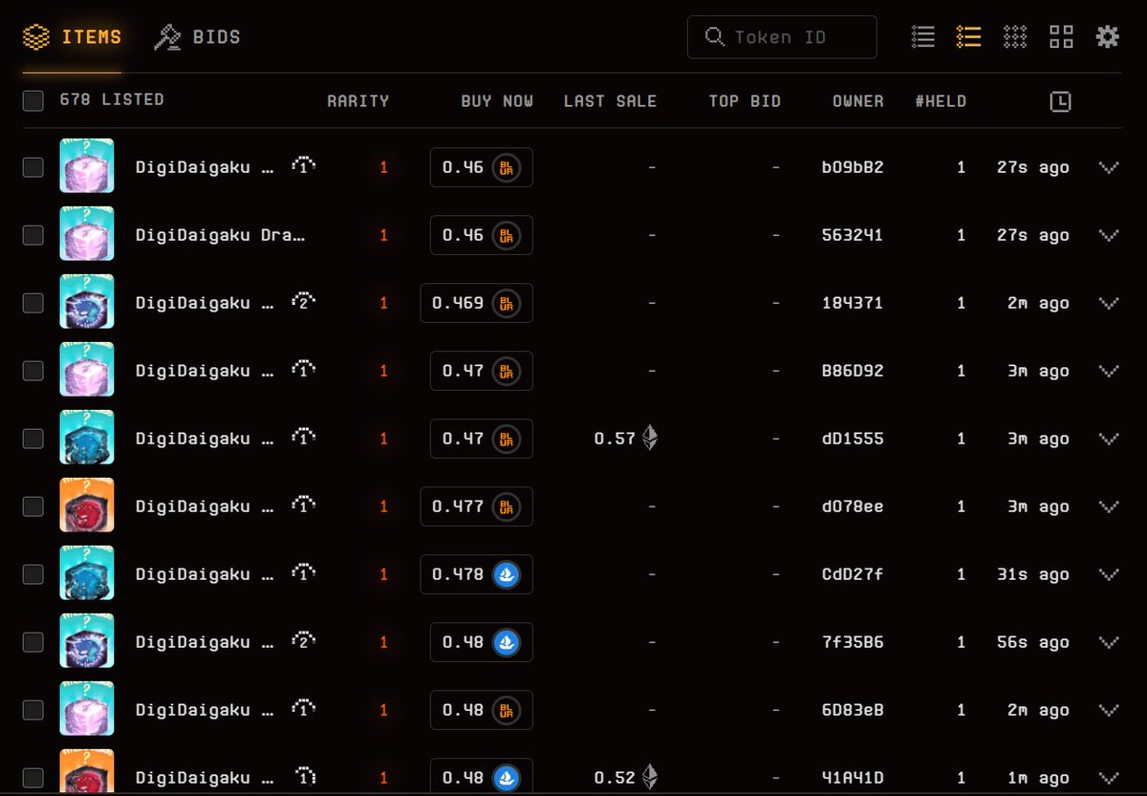Expand the row owned by b09bB2
1147x796 pixels.
1109,167
